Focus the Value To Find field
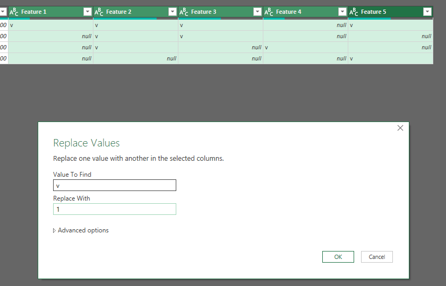The height and width of the screenshot is (286, 446). [115, 185]
